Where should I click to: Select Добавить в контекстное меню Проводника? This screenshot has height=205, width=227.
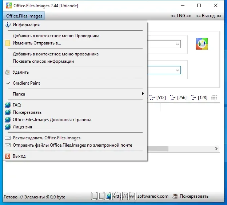[75, 36]
